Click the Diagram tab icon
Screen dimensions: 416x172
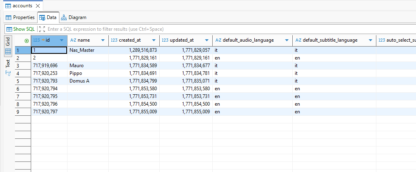tap(64, 17)
